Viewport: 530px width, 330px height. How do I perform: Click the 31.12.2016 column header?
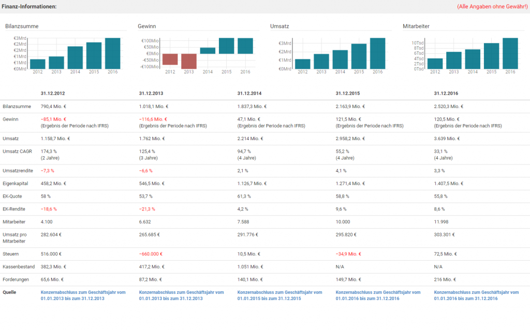click(447, 94)
